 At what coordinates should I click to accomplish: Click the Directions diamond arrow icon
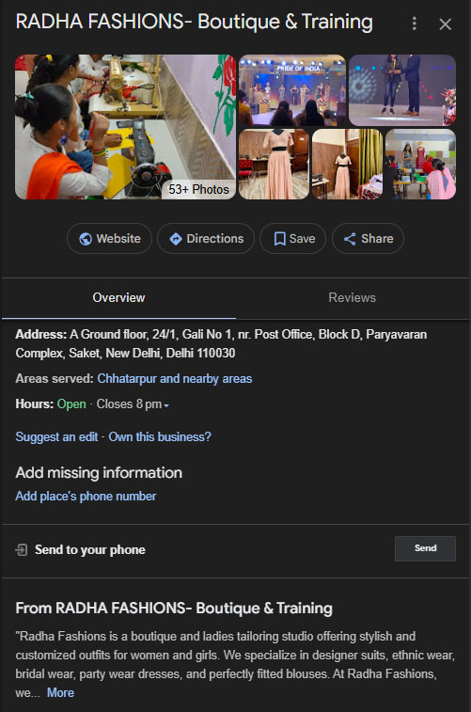[176, 239]
